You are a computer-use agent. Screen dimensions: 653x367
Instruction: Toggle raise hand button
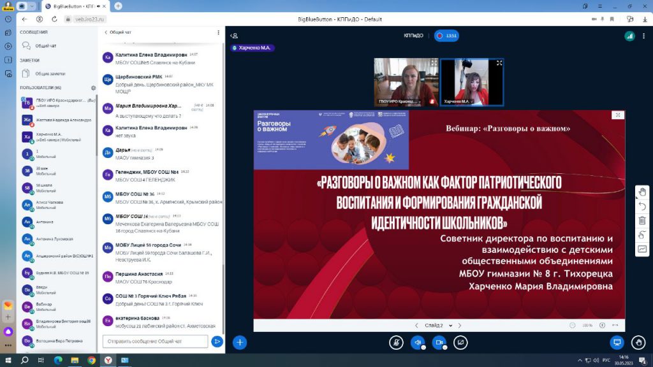pos(638,342)
